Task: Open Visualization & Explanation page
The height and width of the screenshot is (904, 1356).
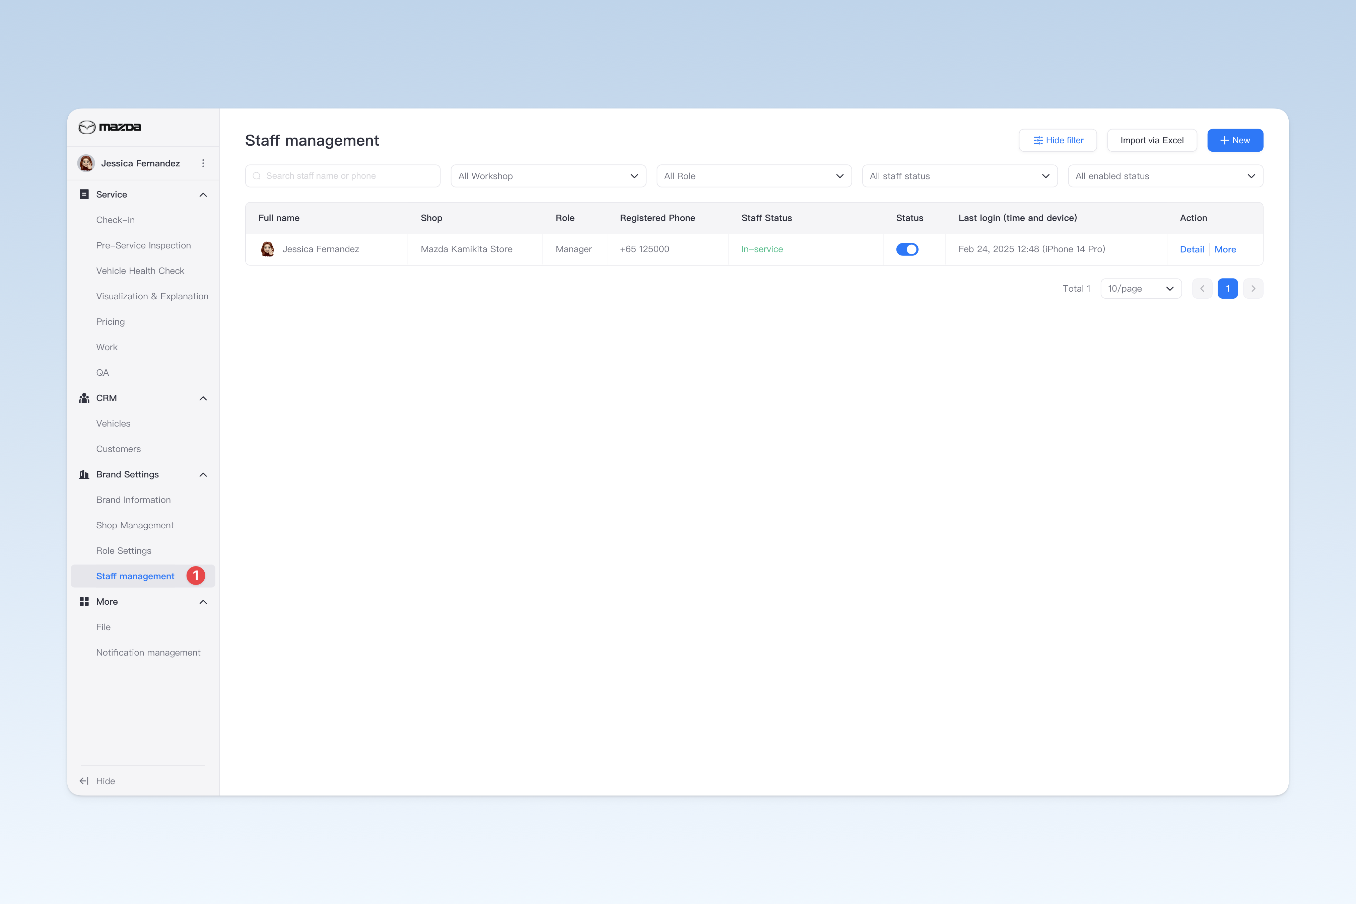Action: coord(152,296)
